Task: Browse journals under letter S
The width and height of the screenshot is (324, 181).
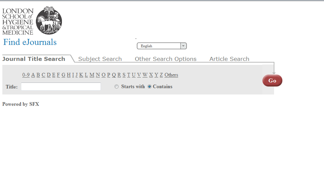Action: [124, 75]
